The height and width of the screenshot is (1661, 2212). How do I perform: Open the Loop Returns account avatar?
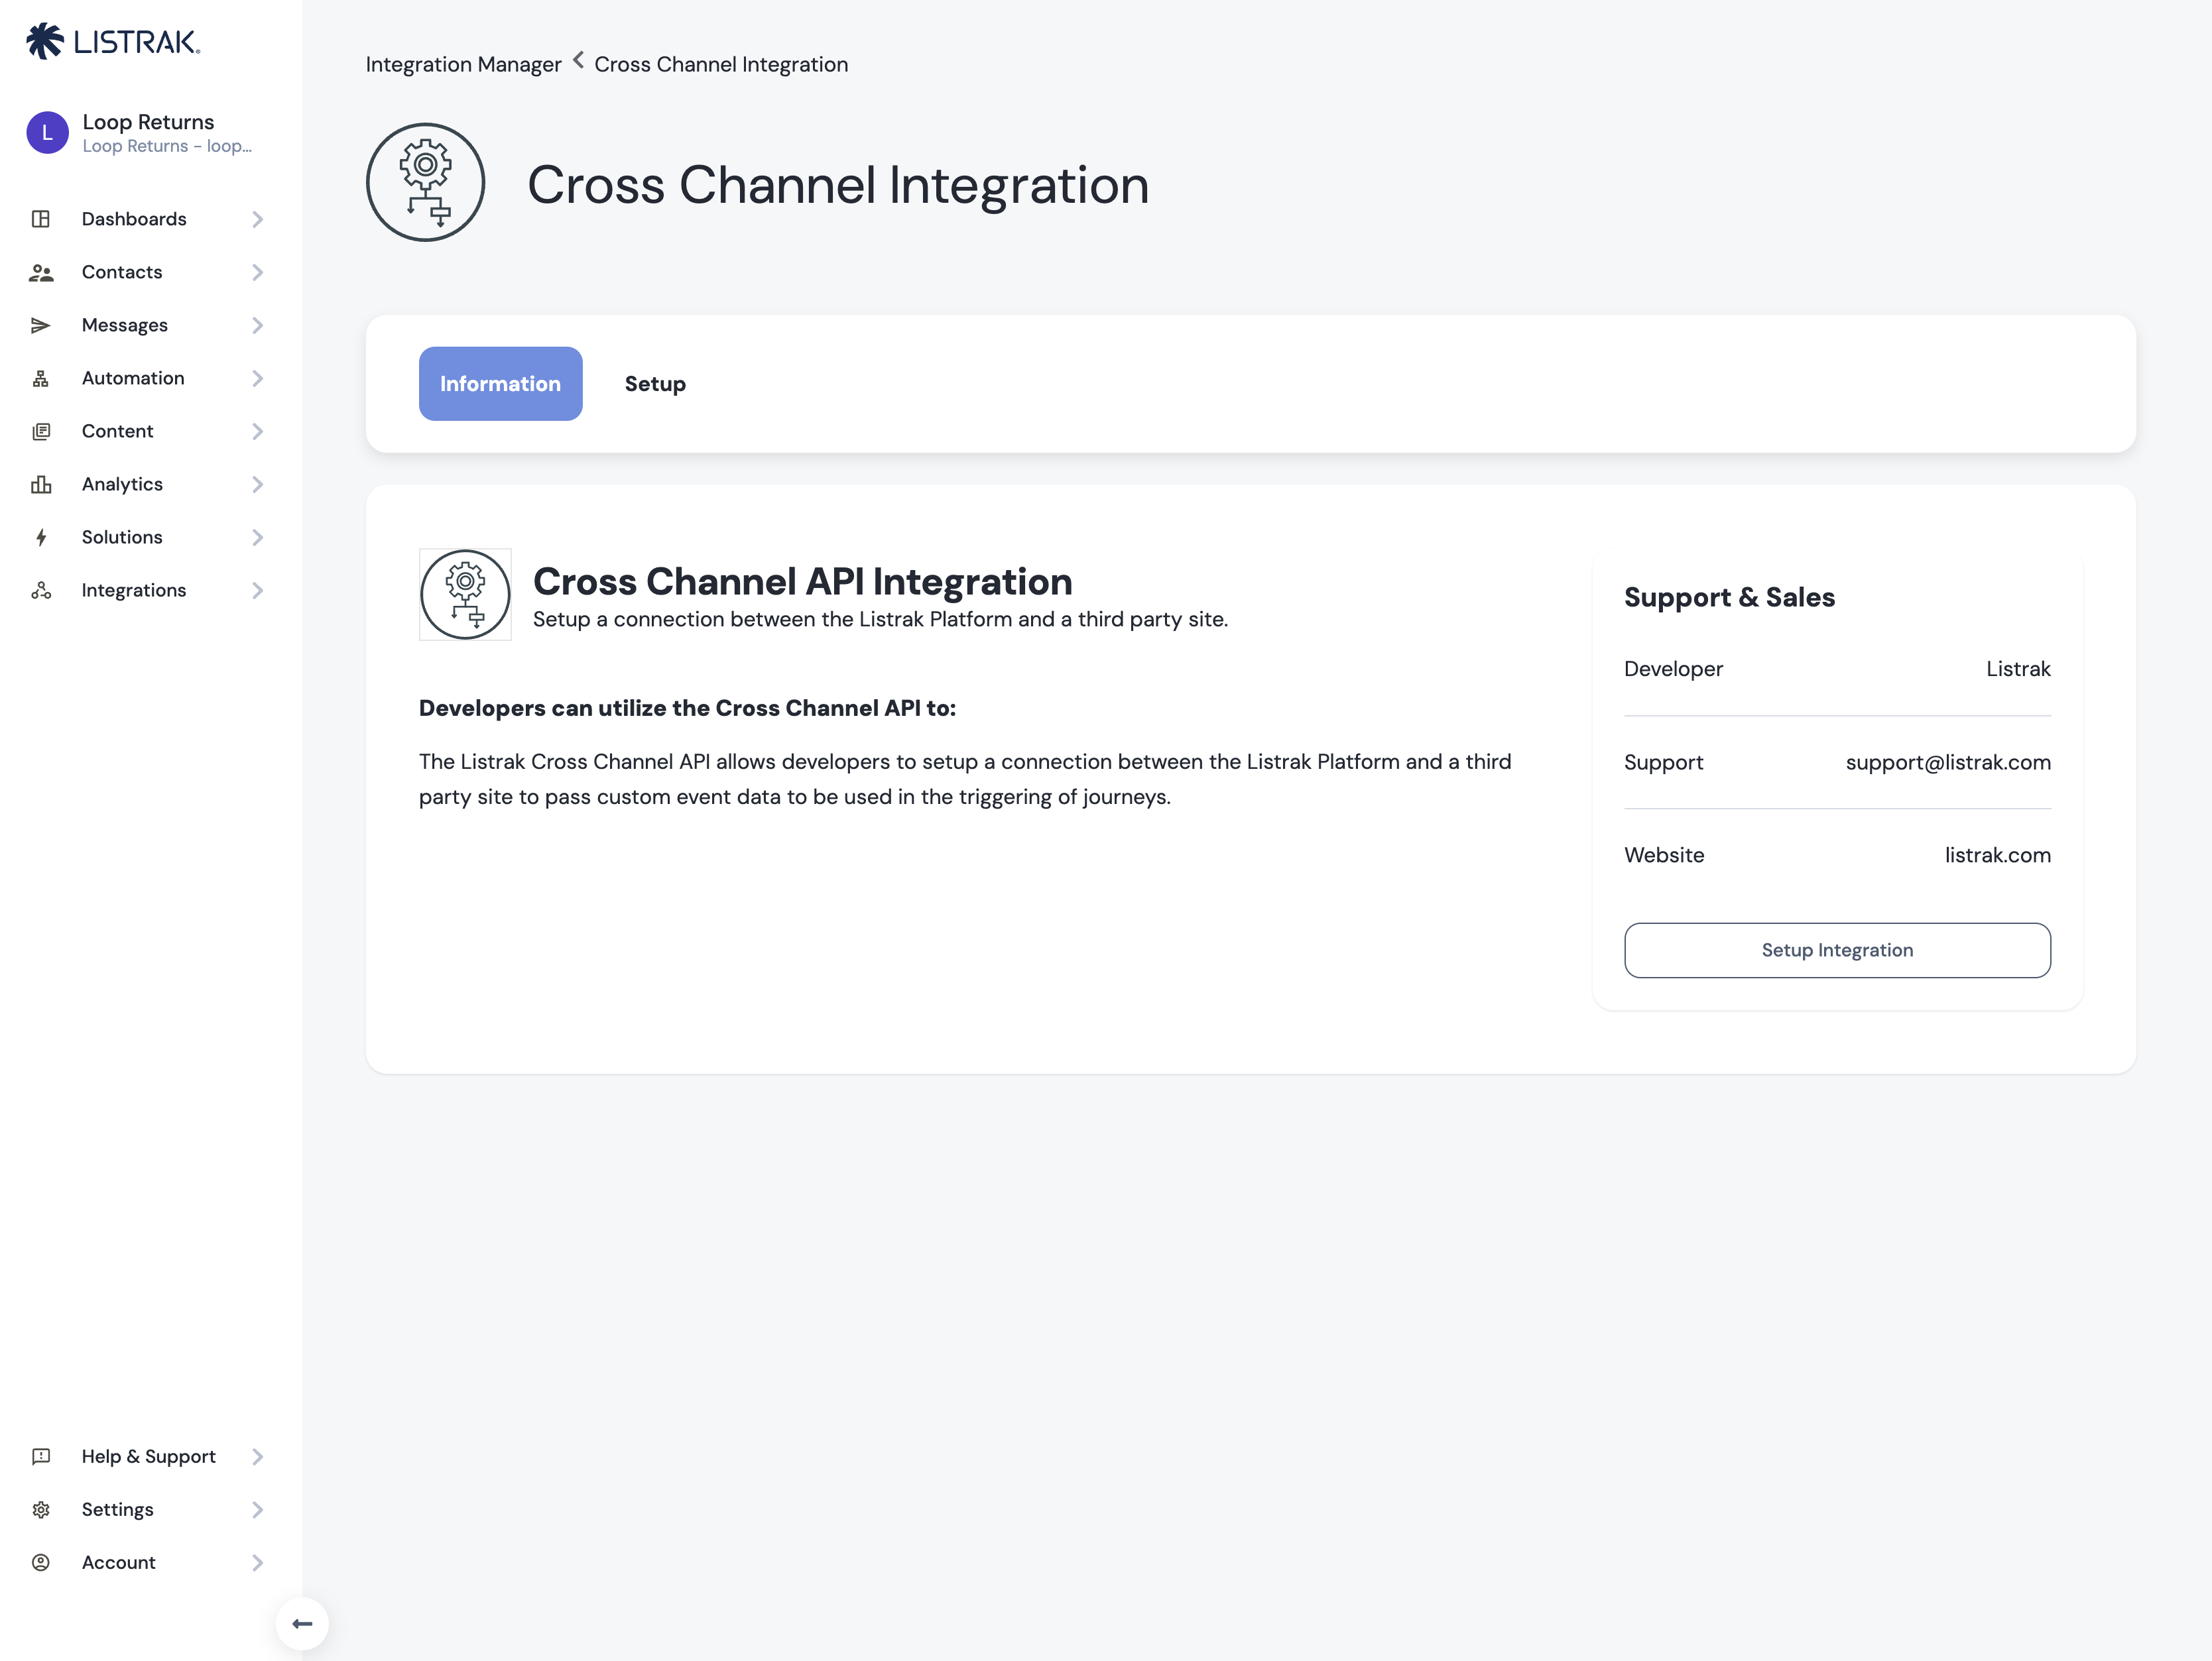click(47, 132)
